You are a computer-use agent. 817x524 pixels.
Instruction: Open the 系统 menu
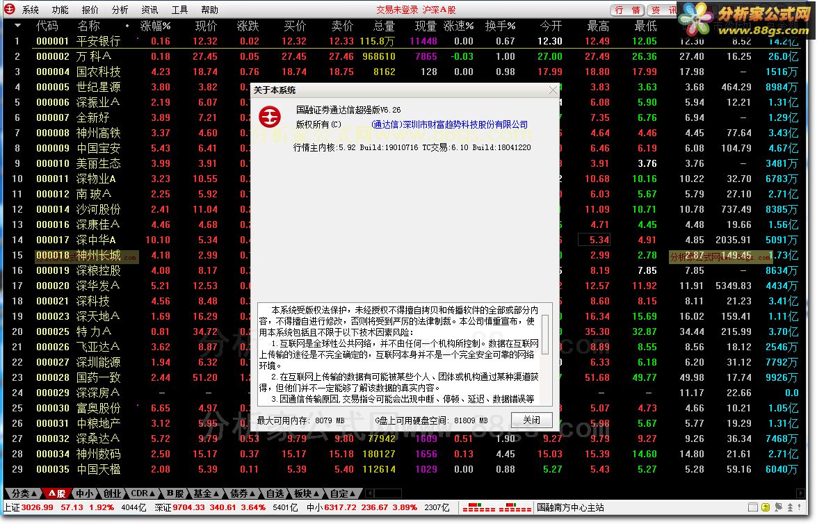click(30, 10)
